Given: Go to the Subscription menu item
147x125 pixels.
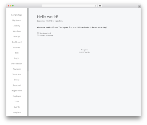Looking at the screenshot, I should click(x=17, y=64).
